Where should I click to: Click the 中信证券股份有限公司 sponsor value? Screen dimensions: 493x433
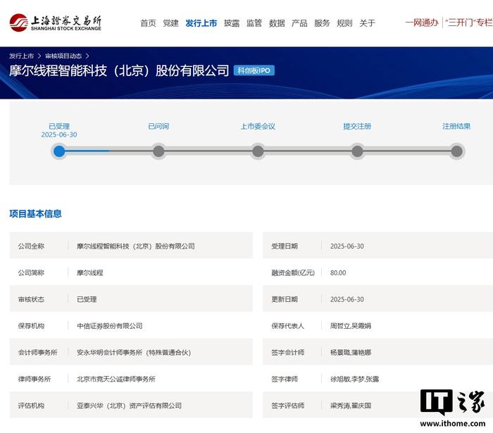point(110,326)
